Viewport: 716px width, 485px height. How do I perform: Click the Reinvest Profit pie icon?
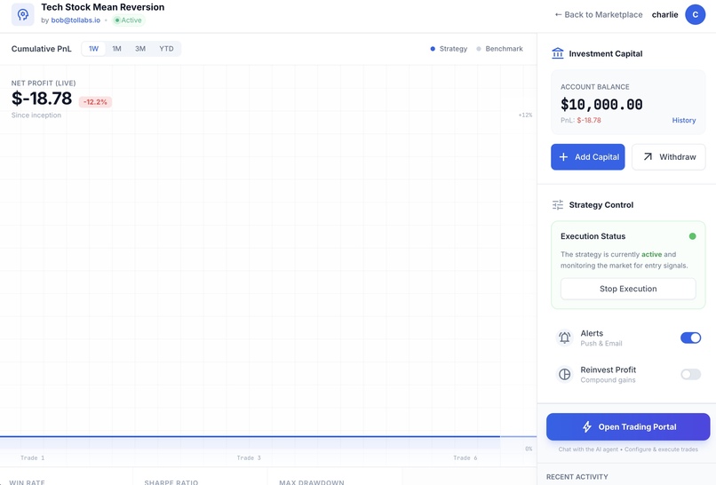click(565, 374)
